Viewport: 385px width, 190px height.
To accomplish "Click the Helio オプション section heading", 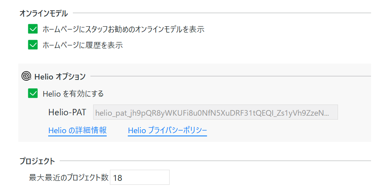I will click(60, 76).
